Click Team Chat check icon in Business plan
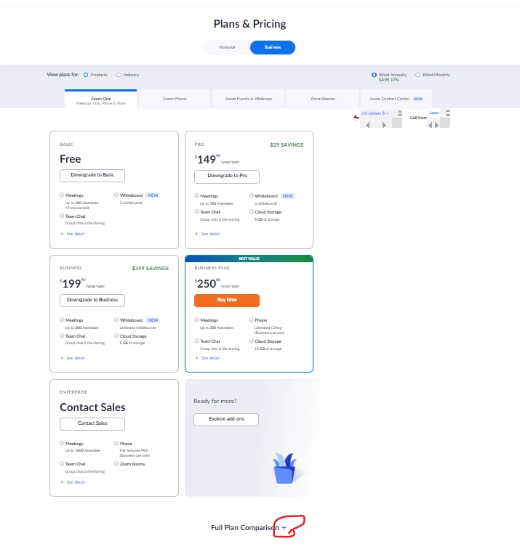This screenshot has width=520, height=549. [62, 335]
